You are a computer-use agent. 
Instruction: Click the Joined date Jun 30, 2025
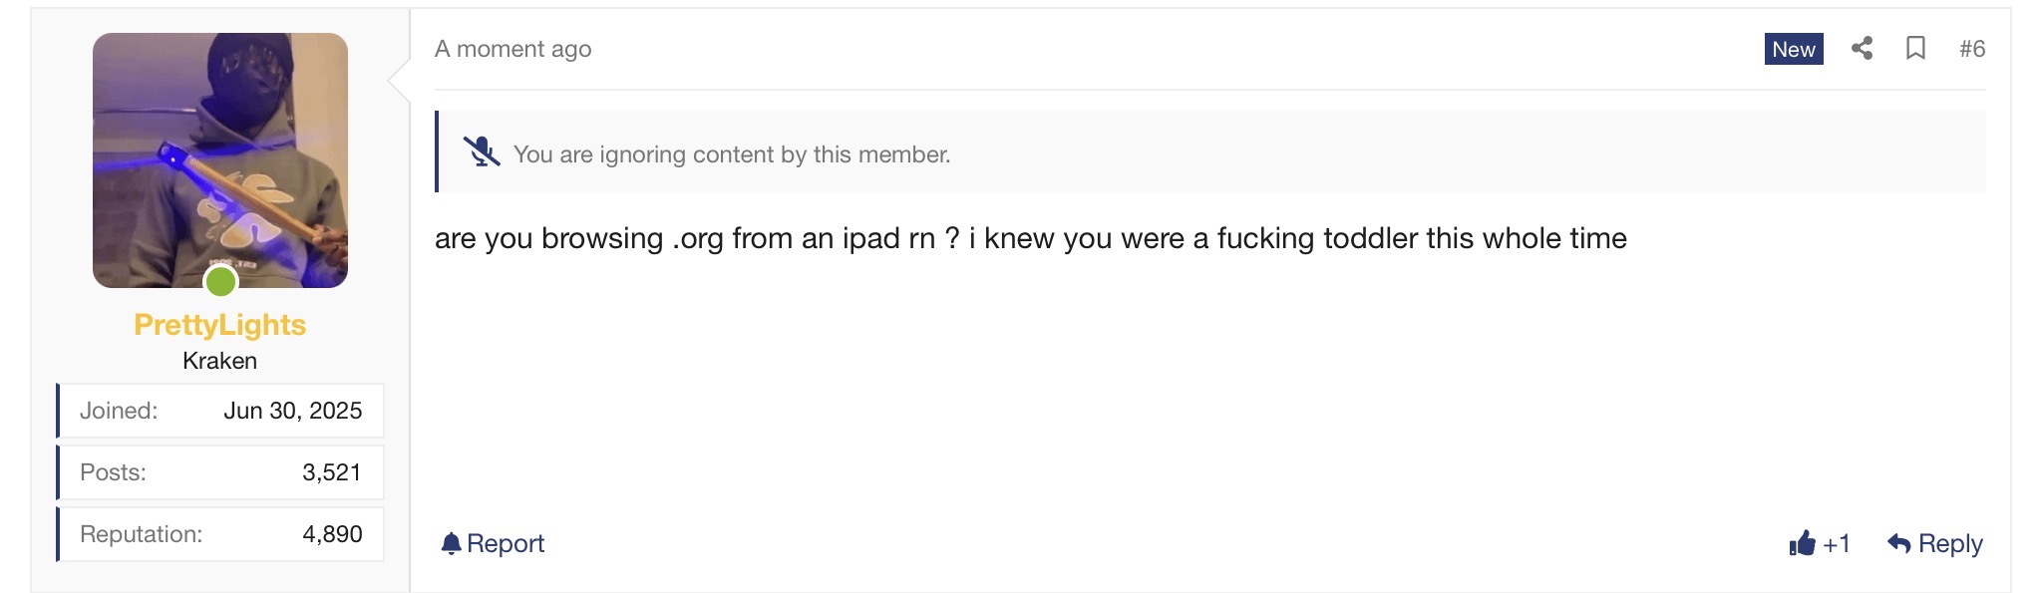(x=292, y=411)
